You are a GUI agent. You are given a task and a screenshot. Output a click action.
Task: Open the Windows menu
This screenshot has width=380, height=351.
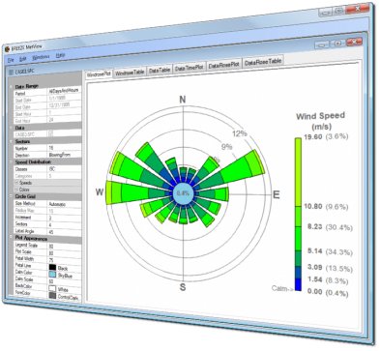41,57
